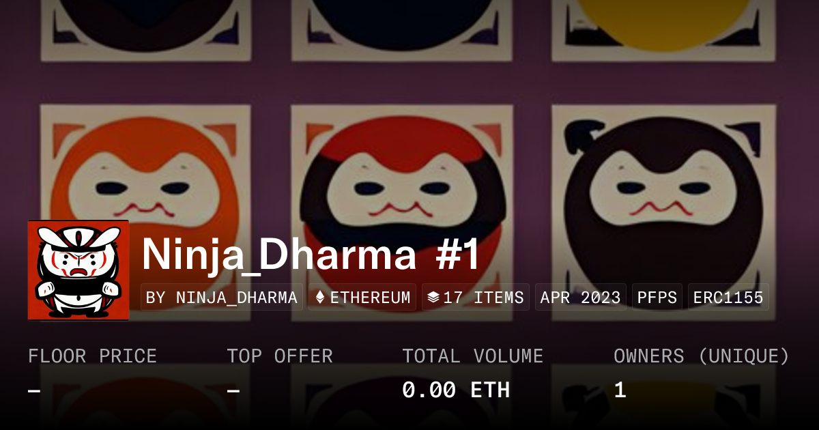
Task: Click the 0.00 ETH volume value
Action: tap(456, 390)
